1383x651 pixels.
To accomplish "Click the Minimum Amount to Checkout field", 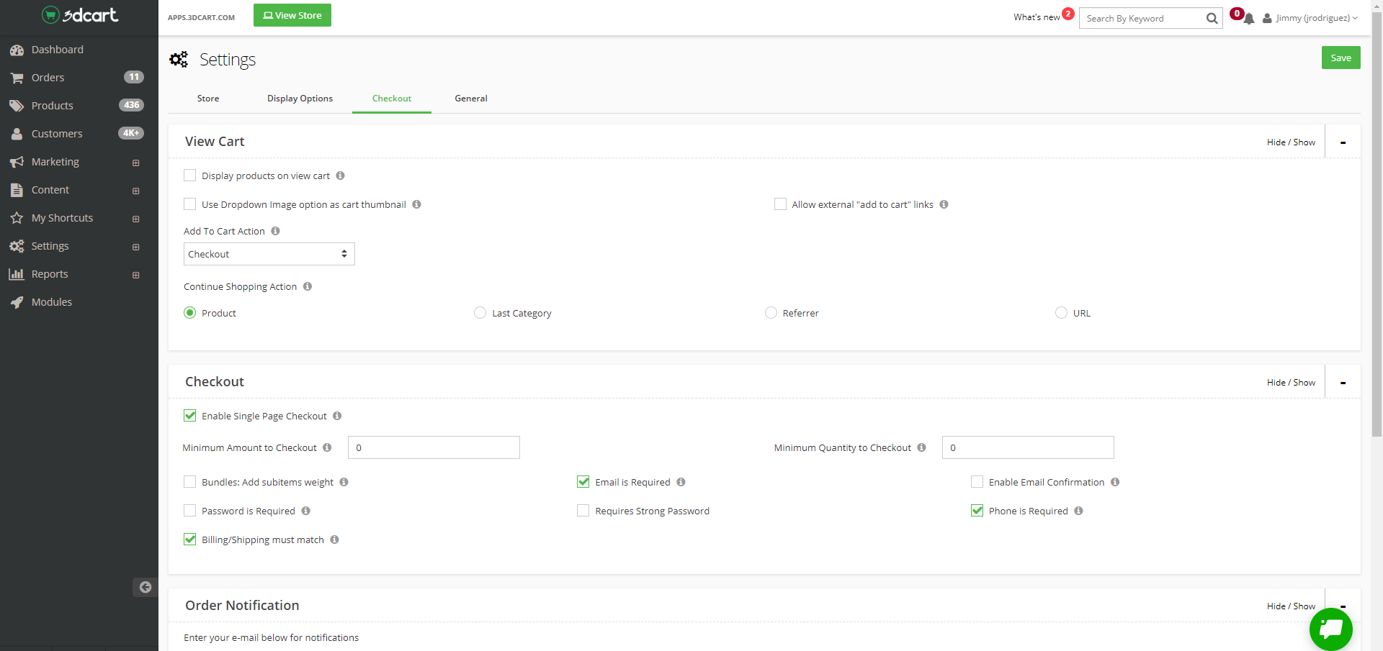I will tap(434, 447).
